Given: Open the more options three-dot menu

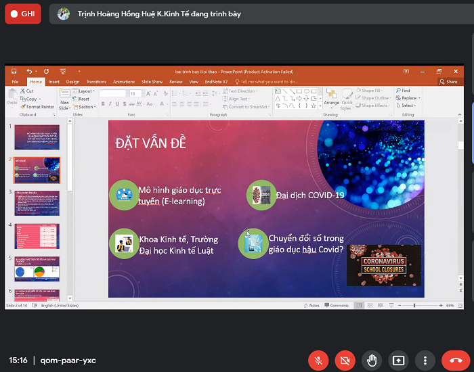Looking at the screenshot, I should tap(425, 361).
